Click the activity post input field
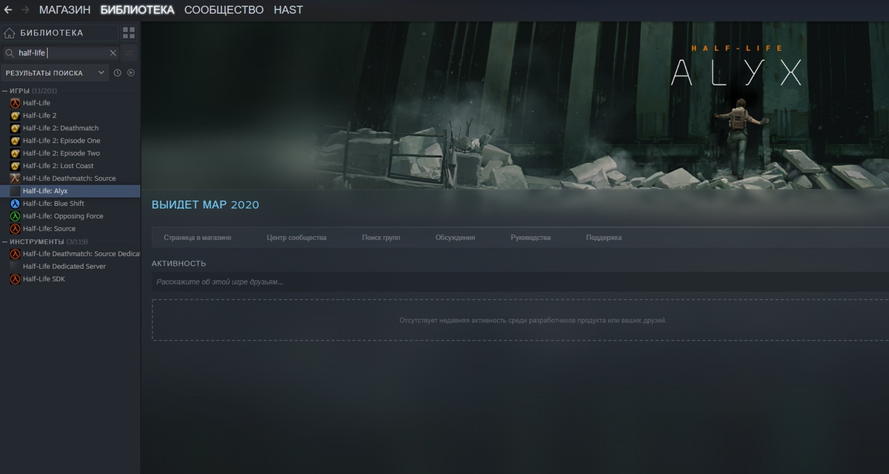This screenshot has height=474, width=889. coord(520,281)
